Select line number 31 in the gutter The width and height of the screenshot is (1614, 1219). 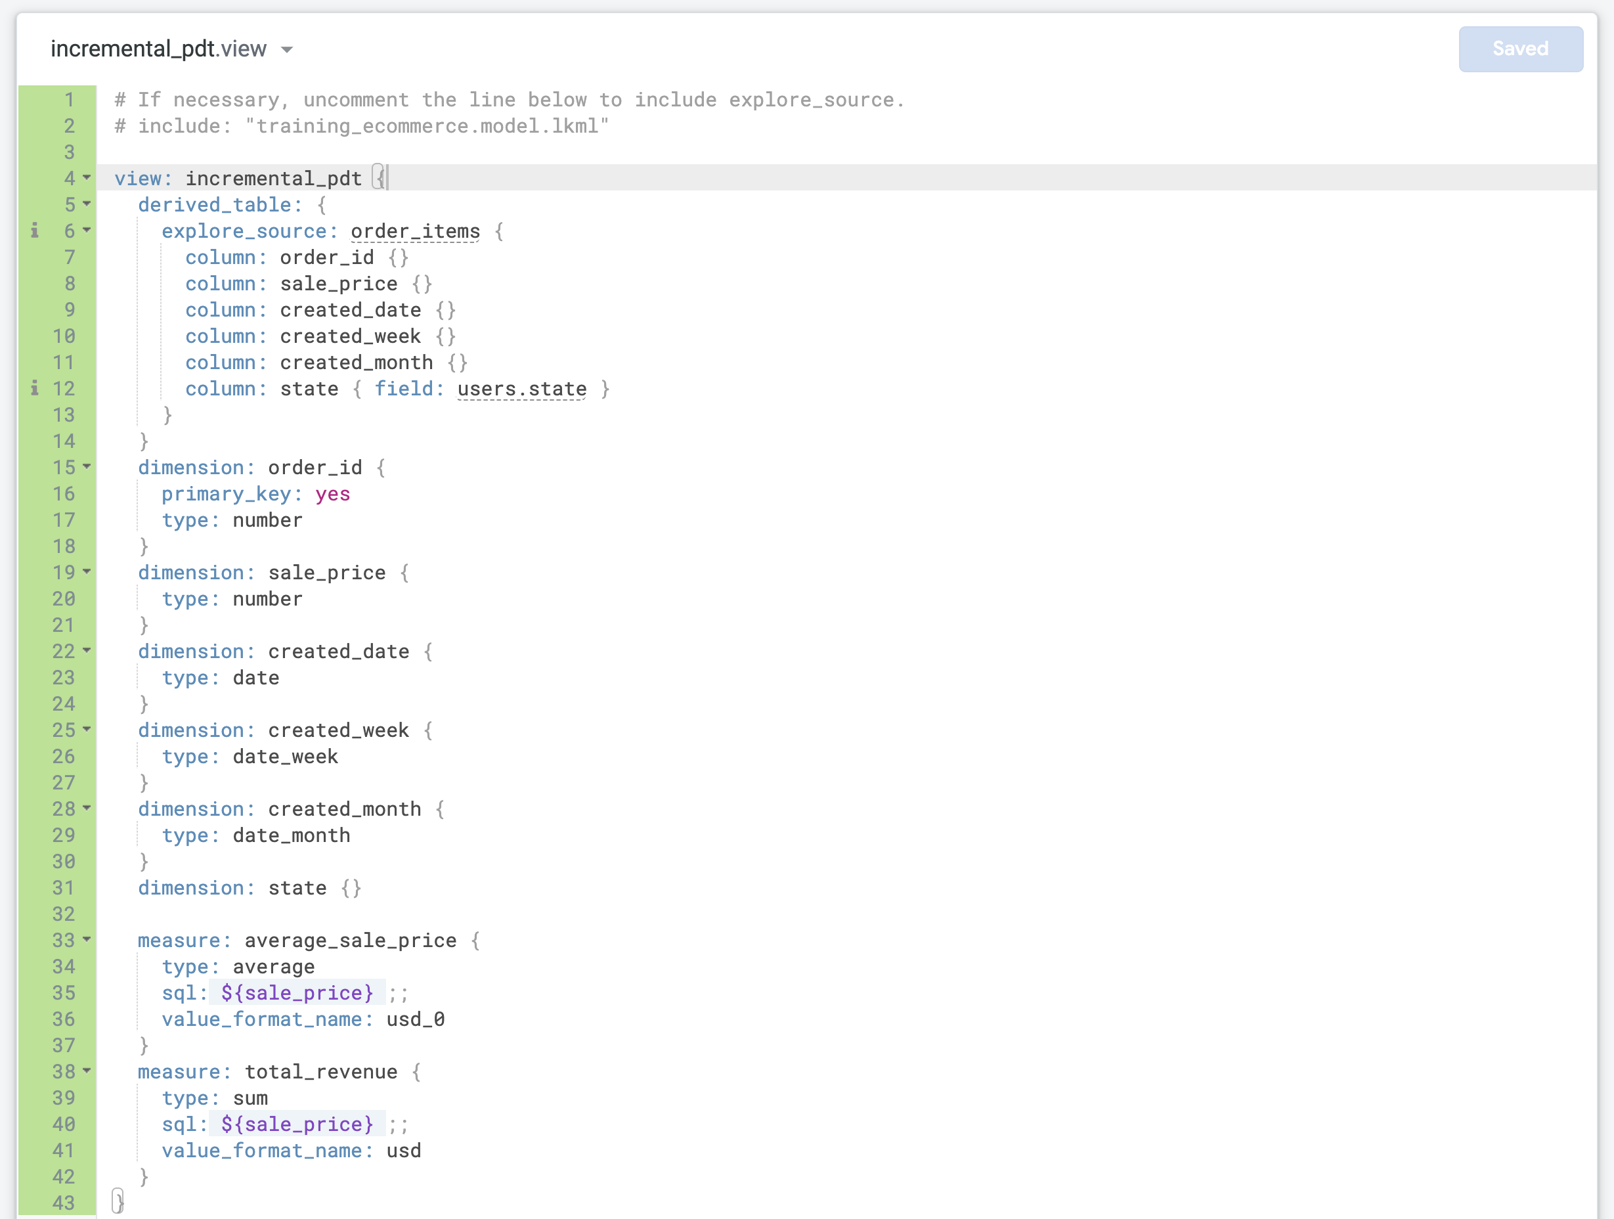[x=64, y=889]
